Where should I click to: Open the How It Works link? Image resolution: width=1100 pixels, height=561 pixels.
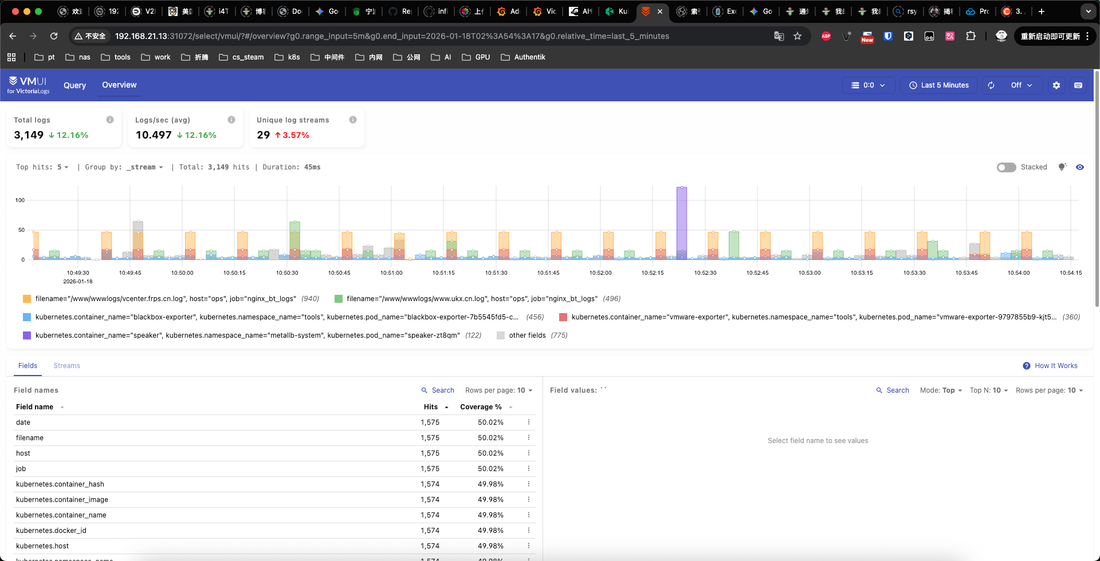(x=1056, y=365)
